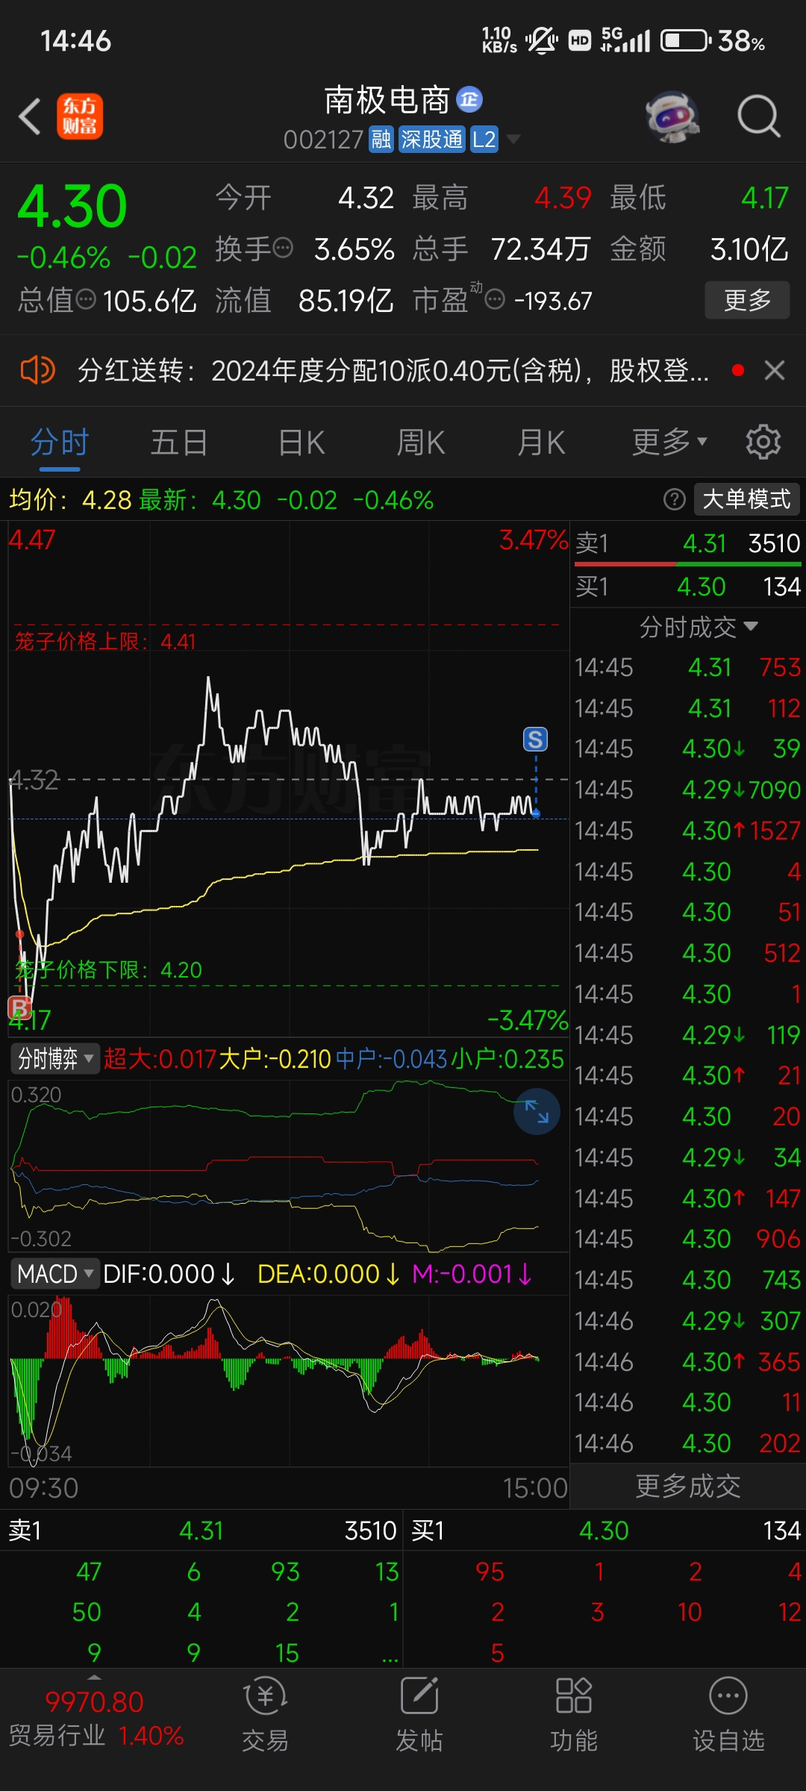Screen dimensions: 806x1791
Task: Tap the trade row with volume 1527
Action: click(687, 831)
